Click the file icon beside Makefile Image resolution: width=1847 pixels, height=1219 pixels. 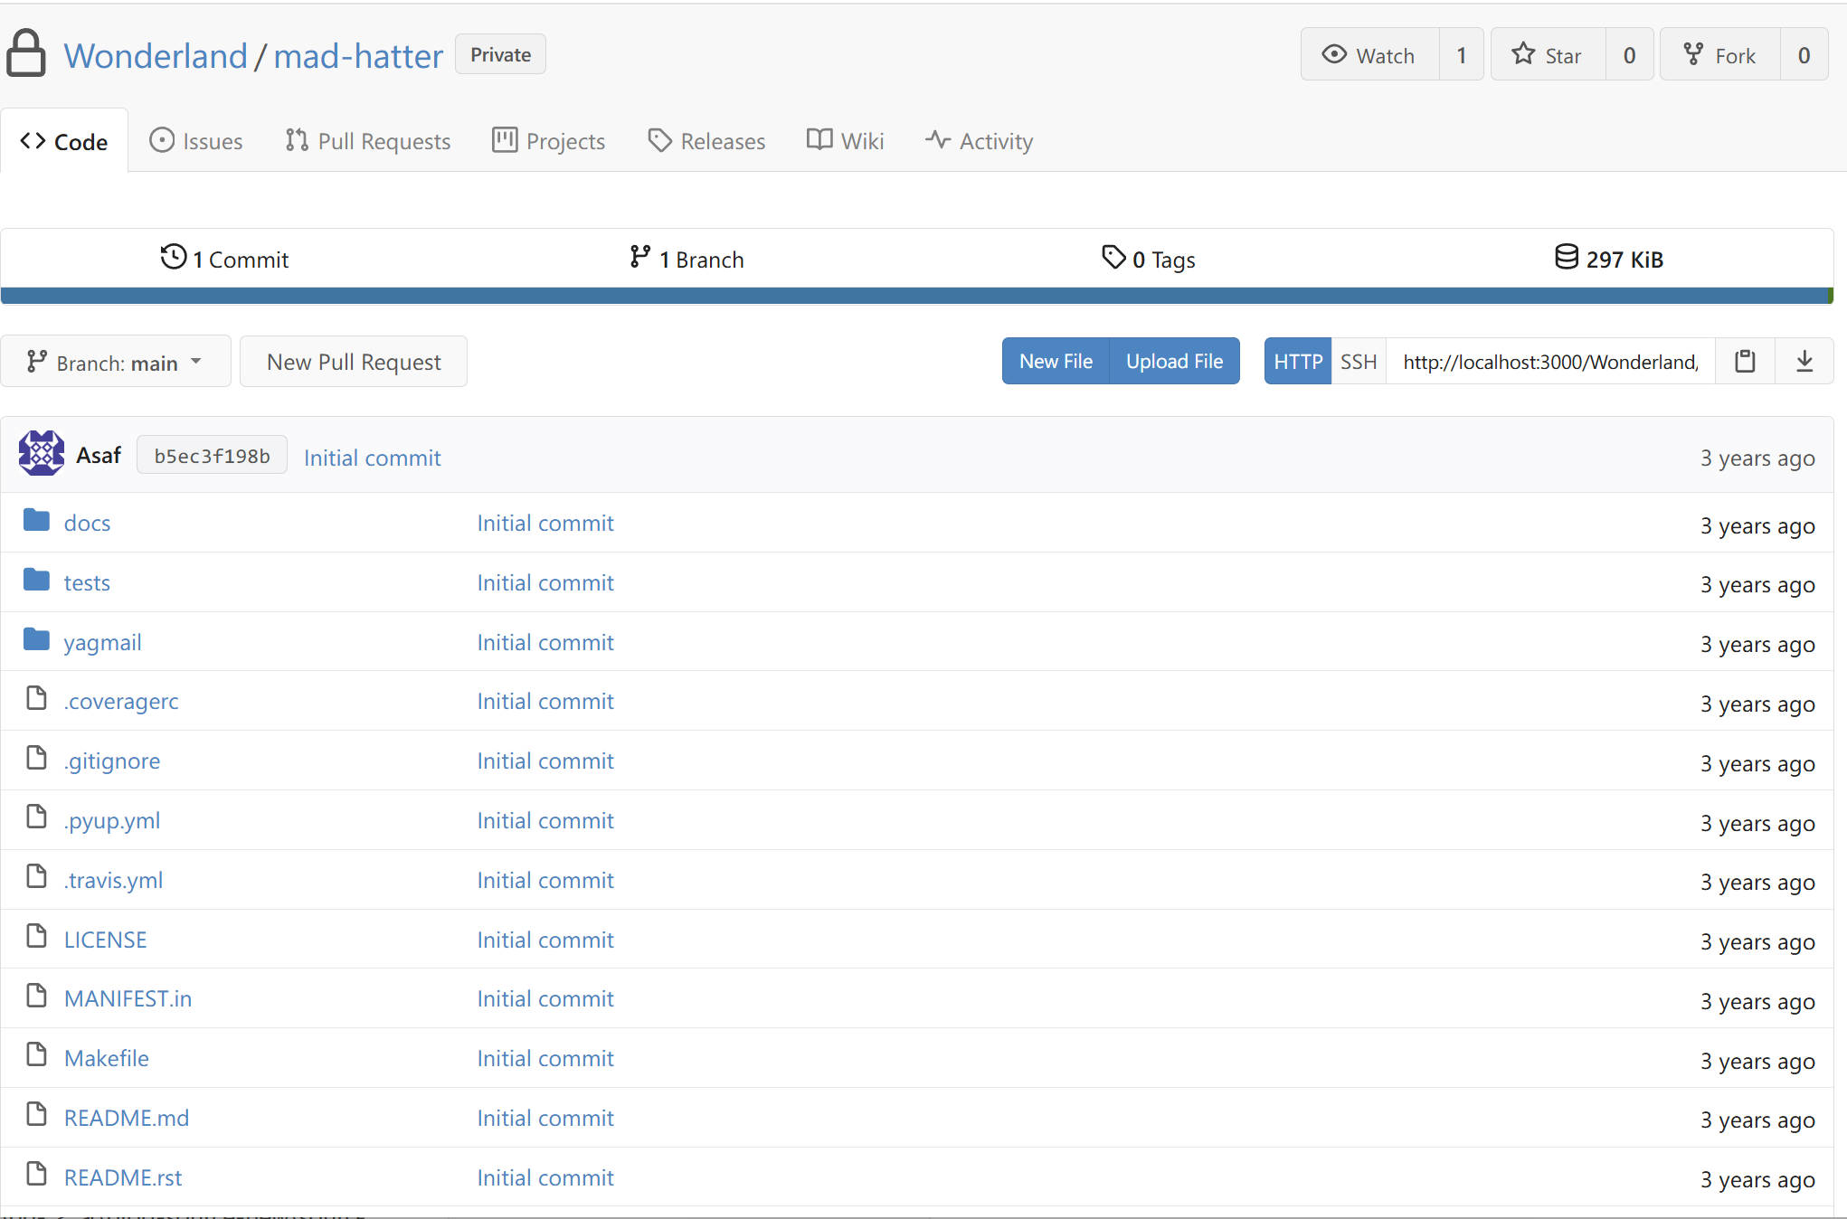[36, 1055]
